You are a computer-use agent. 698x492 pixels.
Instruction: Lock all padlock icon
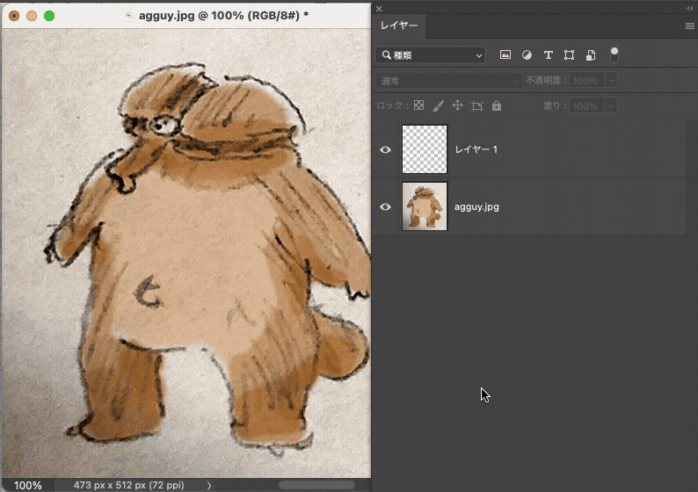[497, 105]
